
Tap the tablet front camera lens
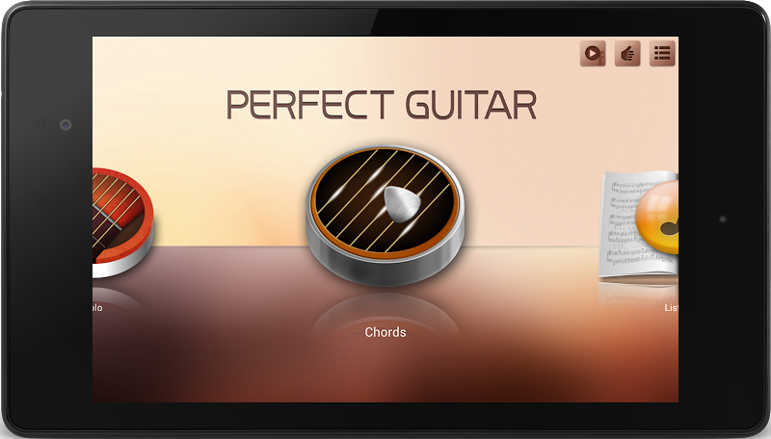(x=66, y=125)
